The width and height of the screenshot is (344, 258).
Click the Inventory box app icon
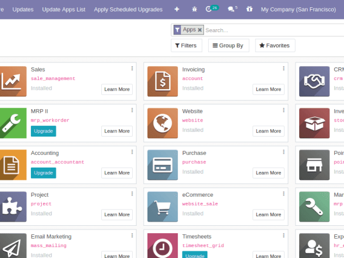[x=314, y=123]
